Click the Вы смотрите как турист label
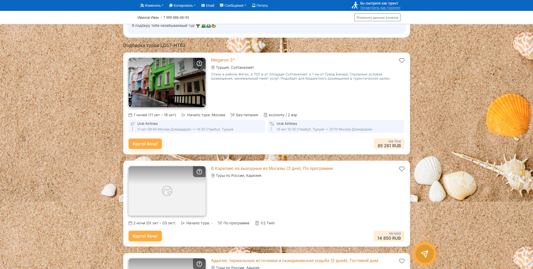The height and width of the screenshot is (269, 533). click(379, 3)
